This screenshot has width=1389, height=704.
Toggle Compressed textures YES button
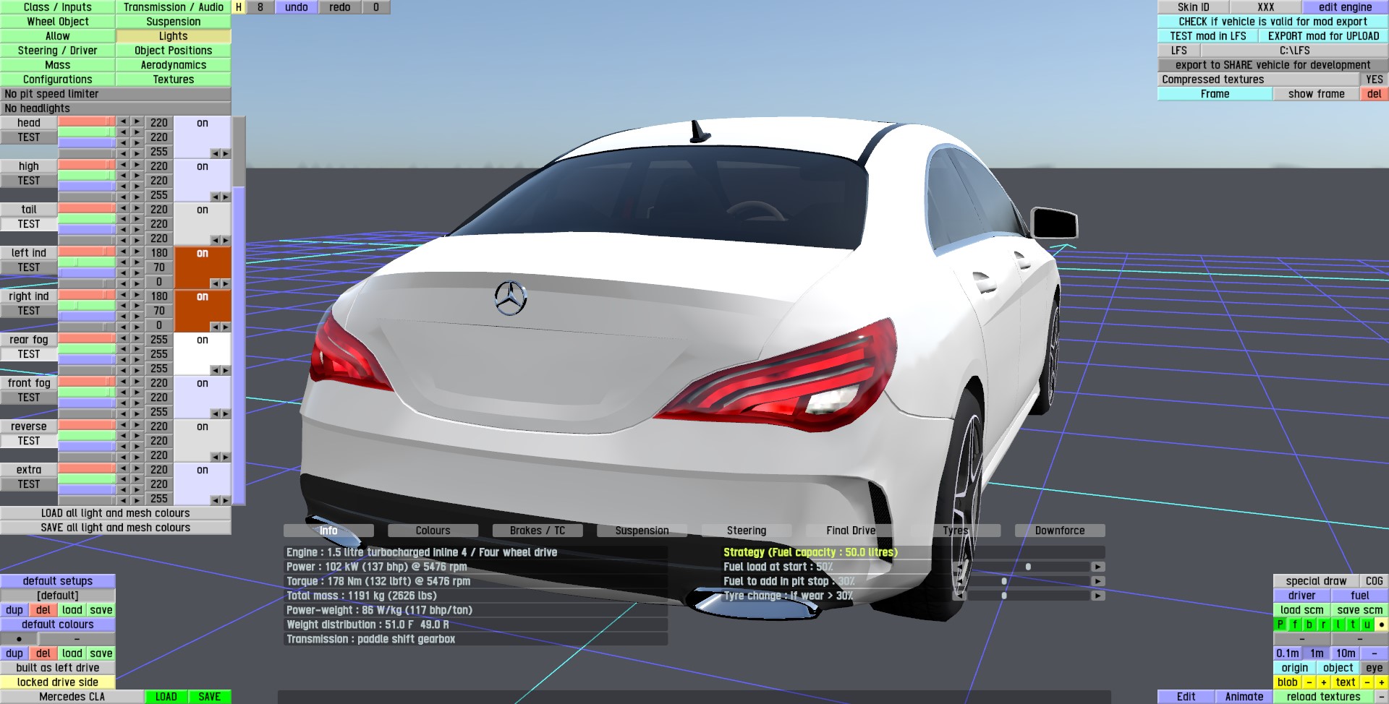(x=1375, y=80)
